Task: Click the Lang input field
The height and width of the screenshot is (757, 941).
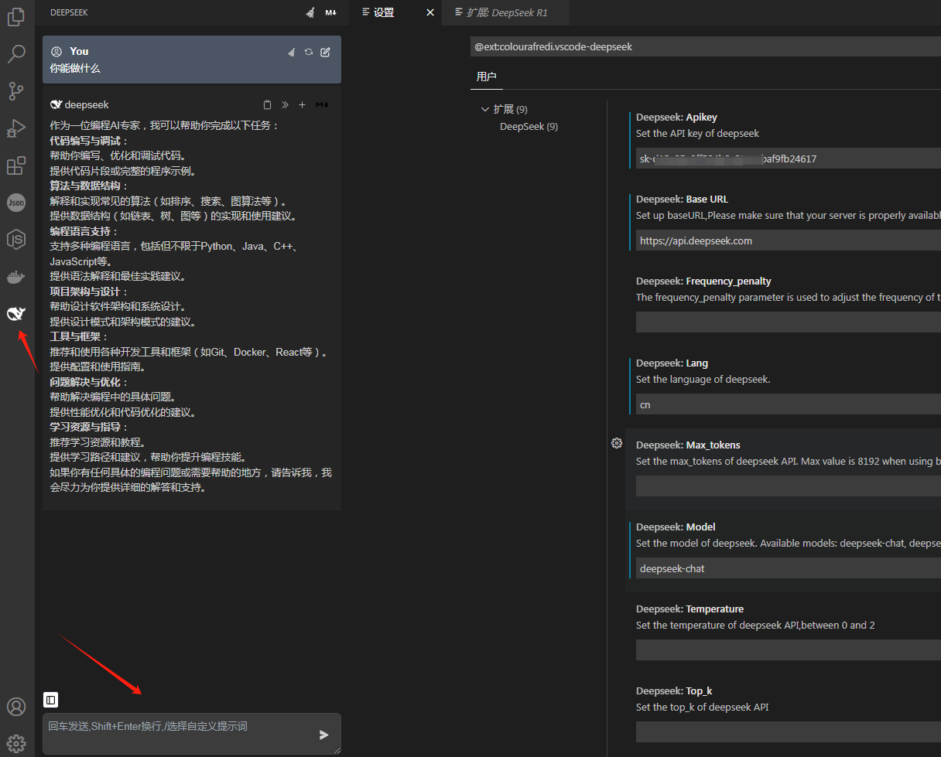Action: [789, 404]
